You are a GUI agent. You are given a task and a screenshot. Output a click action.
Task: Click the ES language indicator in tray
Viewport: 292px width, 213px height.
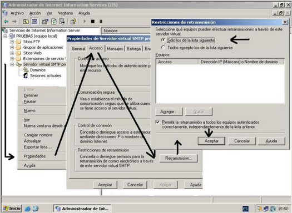pos(245,209)
